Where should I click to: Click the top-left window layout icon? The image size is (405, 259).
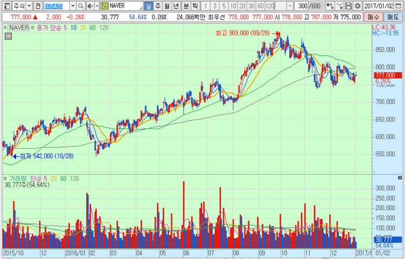tap(6, 6)
